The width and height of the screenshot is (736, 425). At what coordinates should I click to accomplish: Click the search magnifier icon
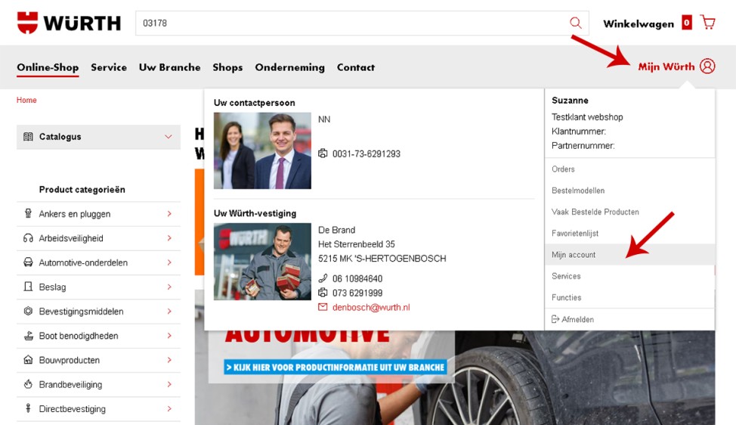point(576,23)
